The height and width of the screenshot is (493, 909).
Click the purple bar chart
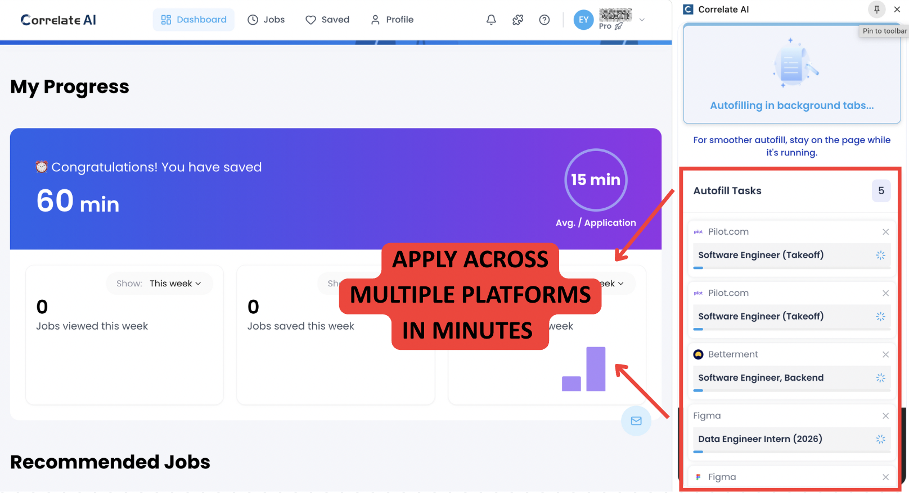click(584, 369)
